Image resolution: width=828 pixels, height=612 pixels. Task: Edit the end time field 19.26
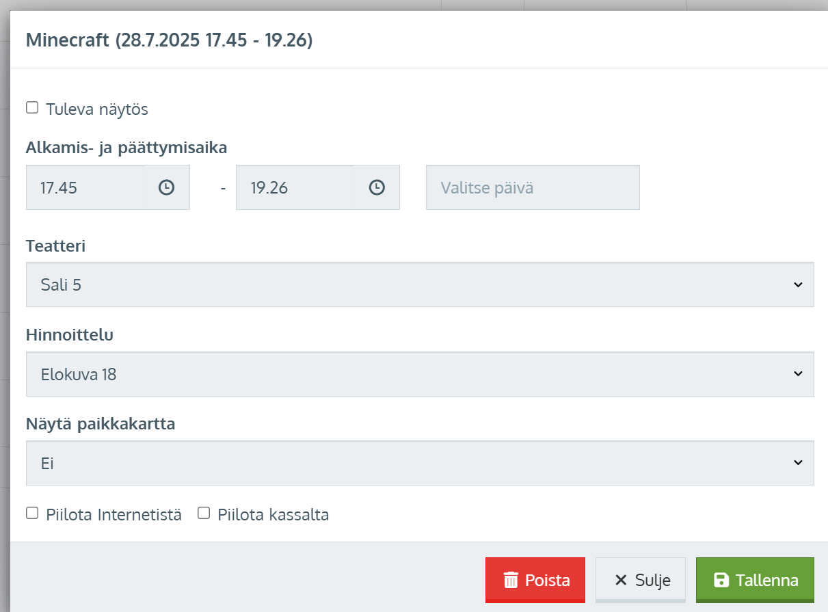[295, 187]
